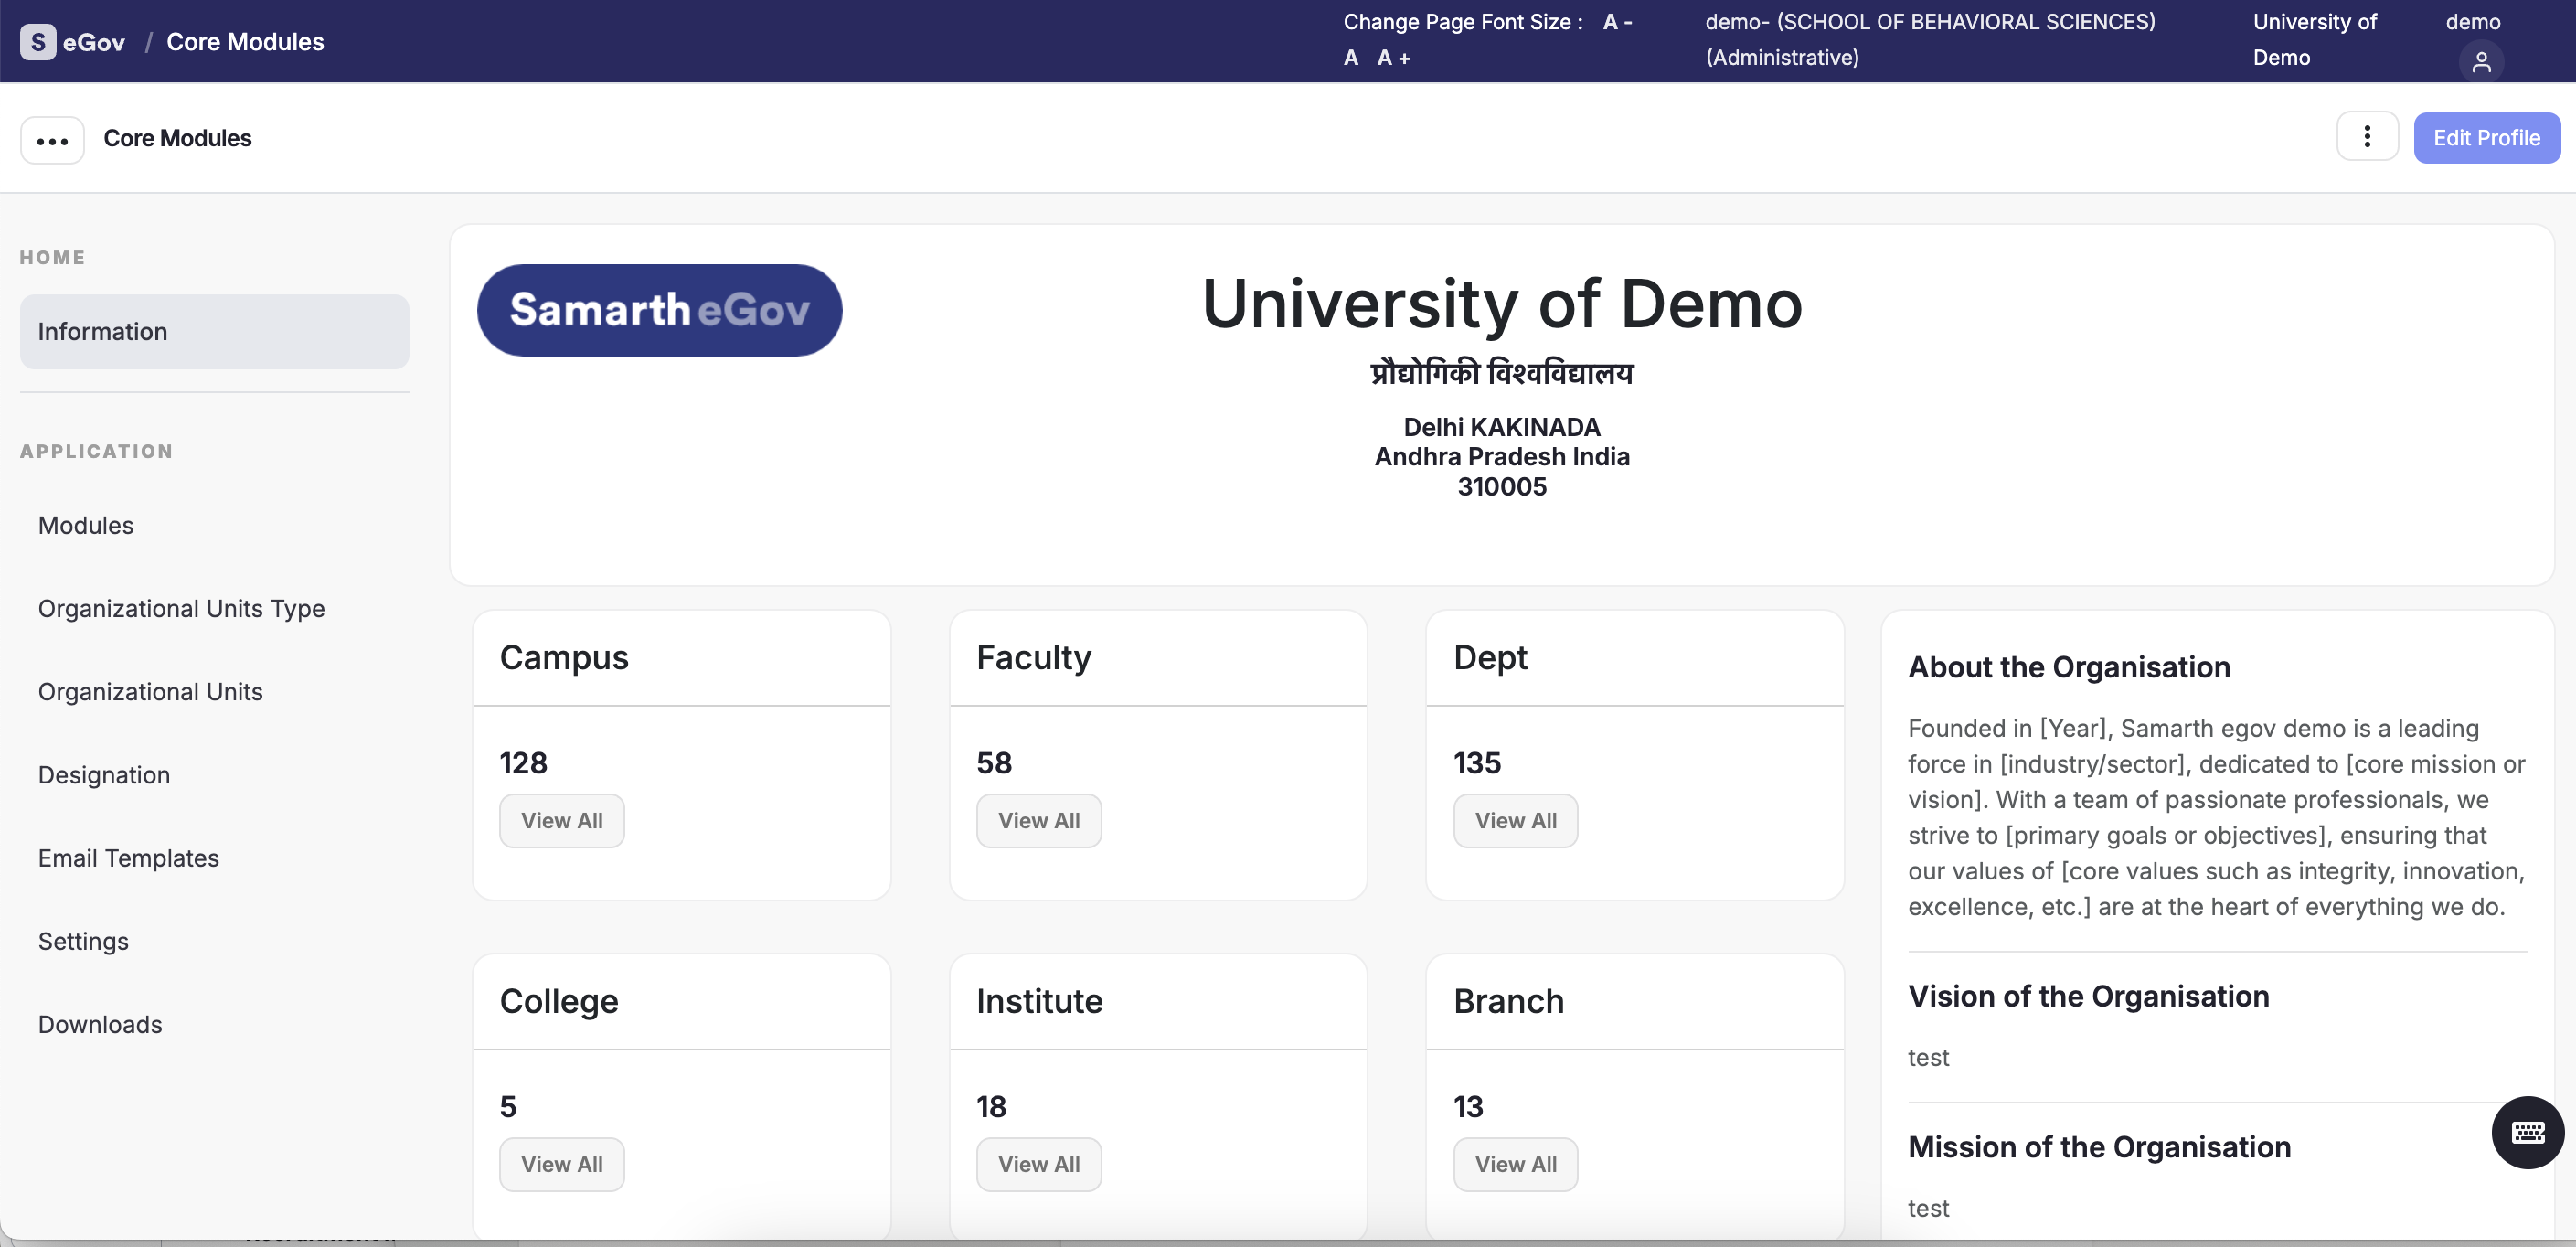Click Core Modules in the breadcrumb
Viewport: 2576px width, 1247px height.
[244, 41]
